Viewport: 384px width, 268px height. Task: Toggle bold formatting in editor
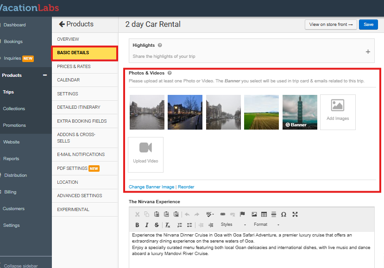137,225
